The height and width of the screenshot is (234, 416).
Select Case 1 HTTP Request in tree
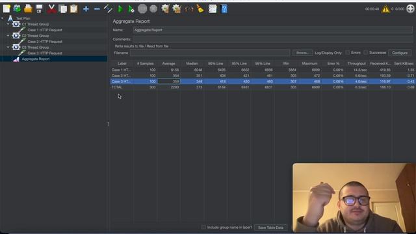45,30
